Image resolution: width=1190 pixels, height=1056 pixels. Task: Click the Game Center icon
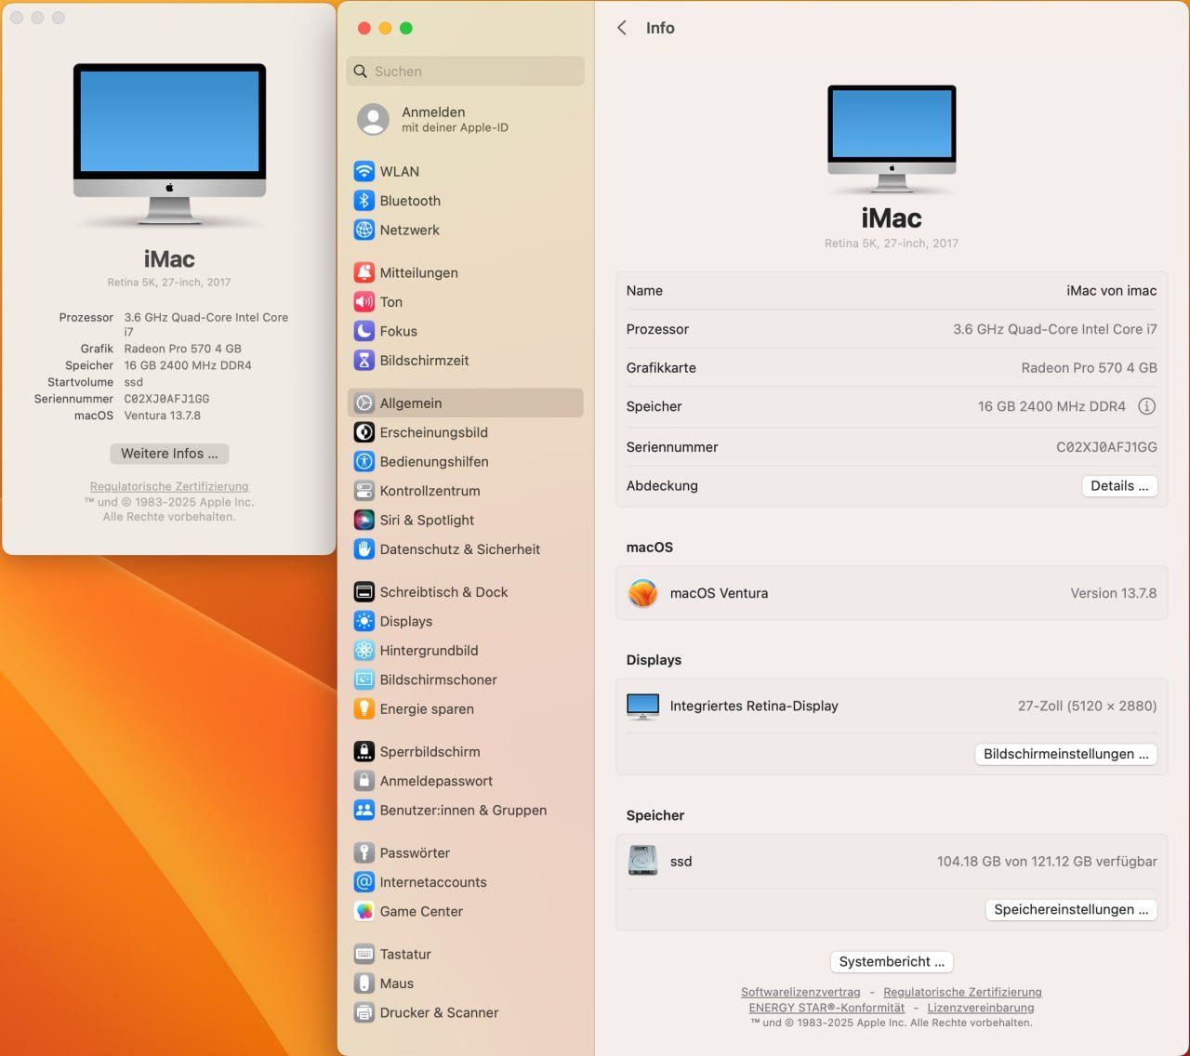coord(364,912)
